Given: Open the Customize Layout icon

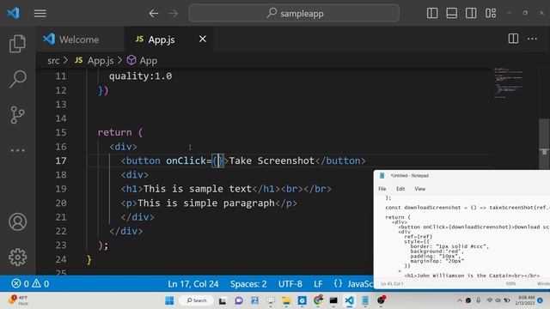Looking at the screenshot, I should pyautogui.click(x=491, y=14).
